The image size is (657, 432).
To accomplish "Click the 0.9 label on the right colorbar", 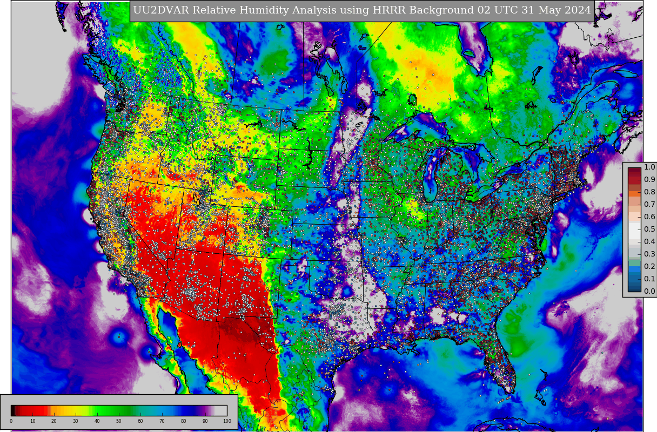I will (x=649, y=179).
